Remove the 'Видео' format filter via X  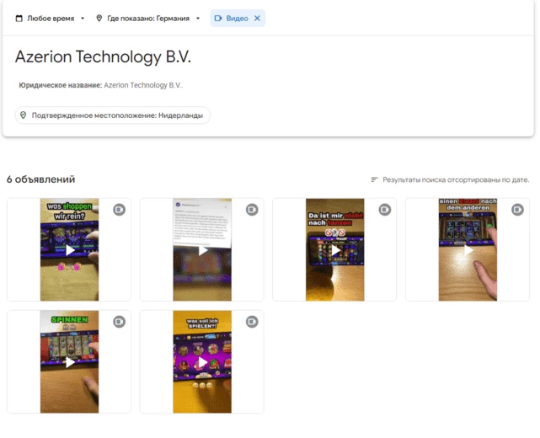(257, 19)
